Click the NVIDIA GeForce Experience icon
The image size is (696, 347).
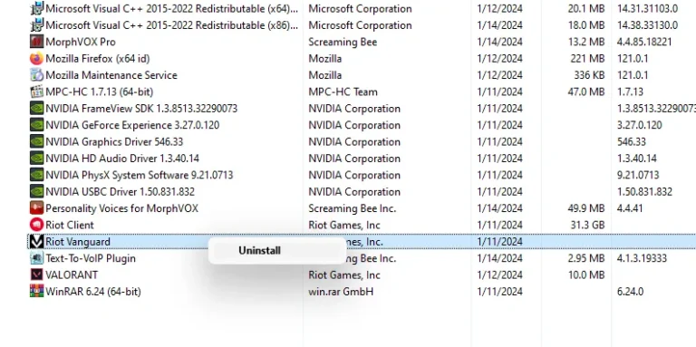[36, 125]
